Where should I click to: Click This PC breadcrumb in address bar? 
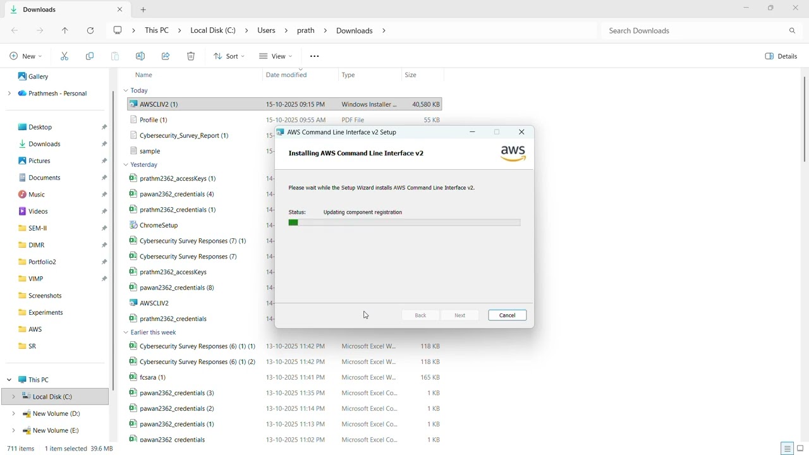point(157,30)
